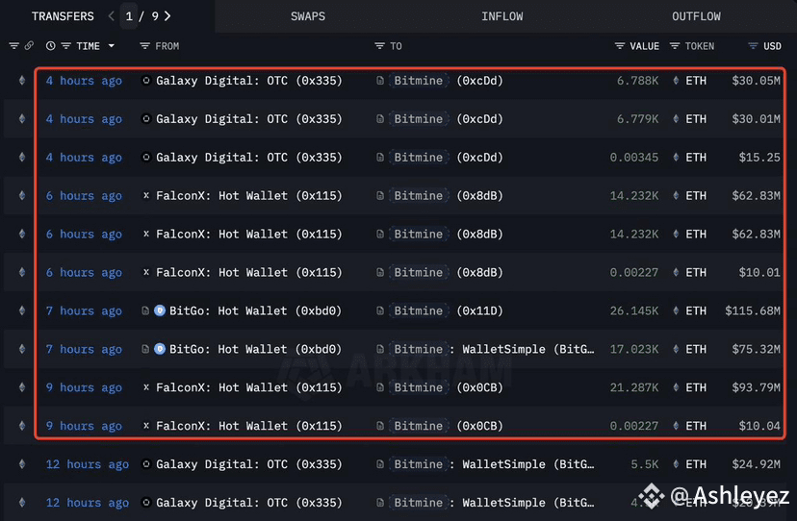Open TIME column filter icon

coord(66,46)
